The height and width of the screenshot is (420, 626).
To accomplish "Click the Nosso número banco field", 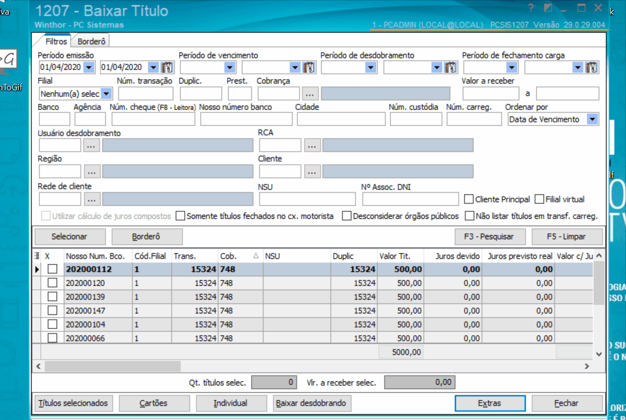I will tap(246, 119).
